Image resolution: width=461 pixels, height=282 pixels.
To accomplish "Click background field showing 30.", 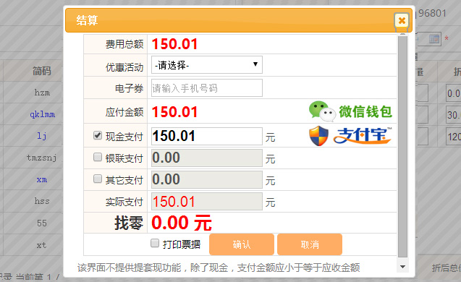I will (x=454, y=115).
